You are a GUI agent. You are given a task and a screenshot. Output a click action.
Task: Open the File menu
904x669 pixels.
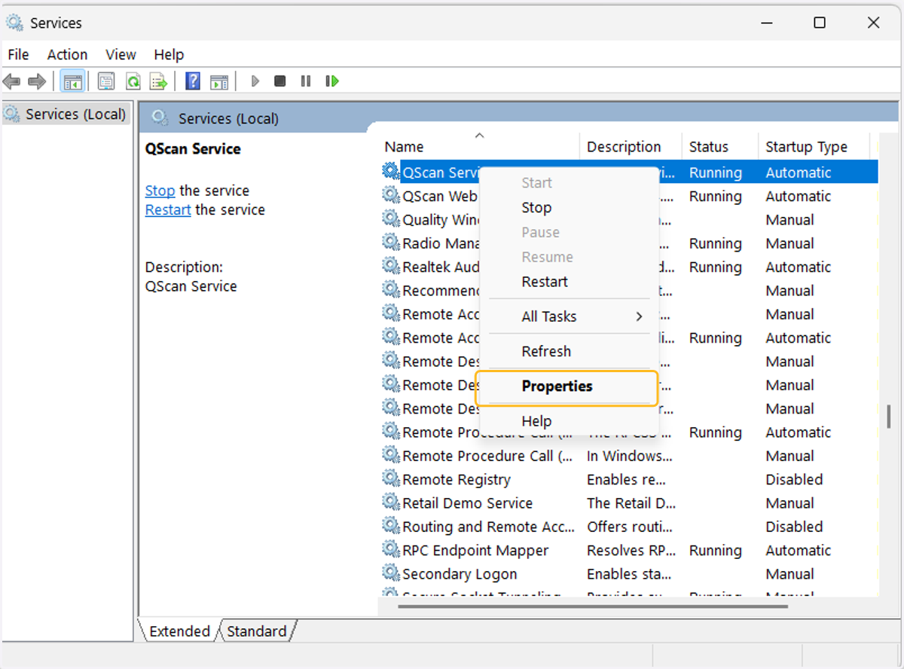[18, 54]
